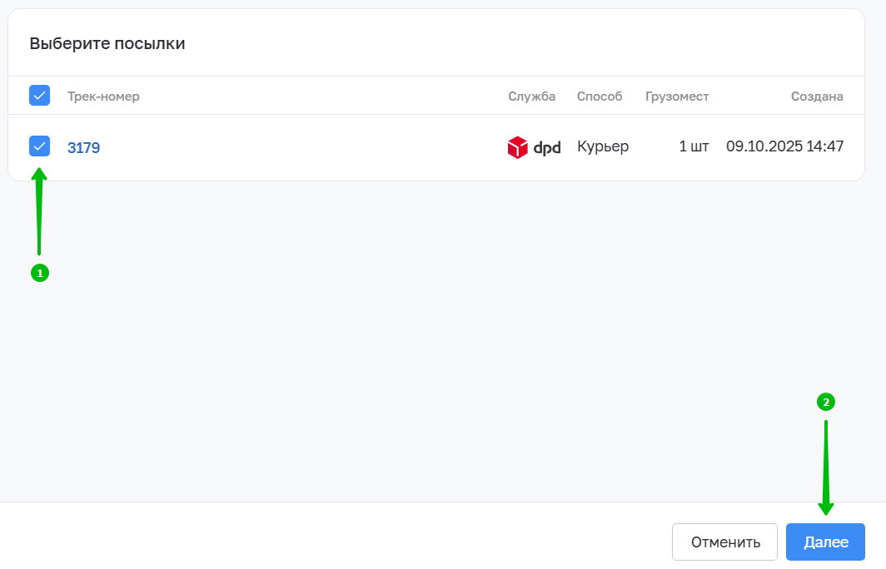
Task: Click the green arrow pointing at Далее
Action: tap(826, 468)
